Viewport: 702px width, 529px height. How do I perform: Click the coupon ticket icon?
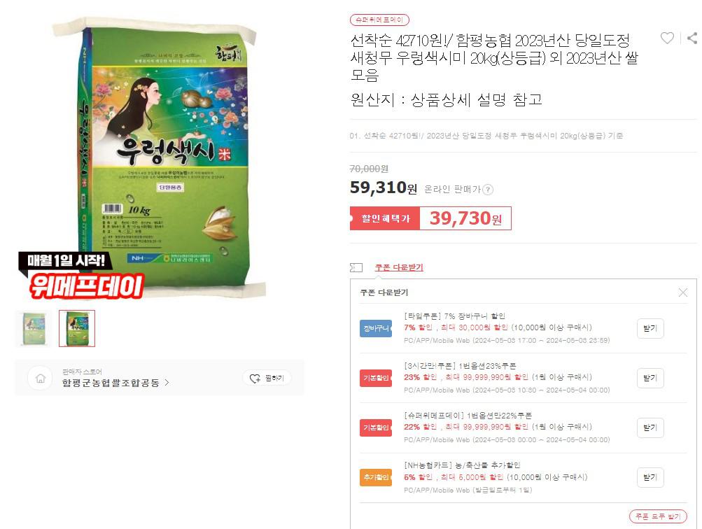click(x=356, y=267)
